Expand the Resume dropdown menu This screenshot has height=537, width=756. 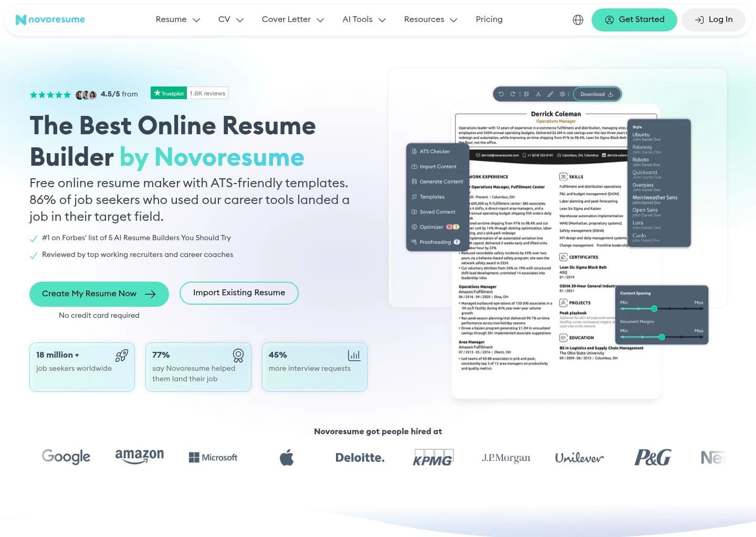coord(178,20)
